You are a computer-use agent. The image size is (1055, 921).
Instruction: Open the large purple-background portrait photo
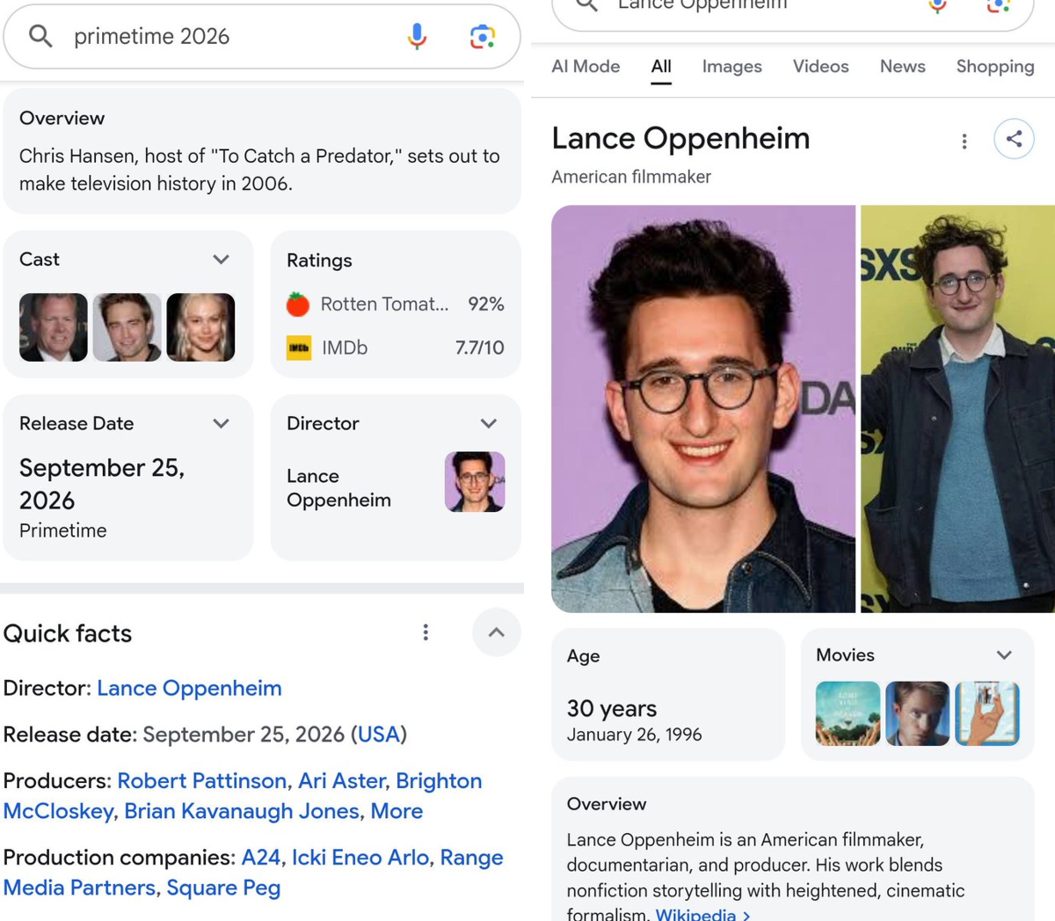tap(703, 409)
